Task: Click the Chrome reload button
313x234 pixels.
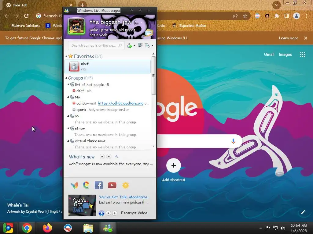Action: 26,16
